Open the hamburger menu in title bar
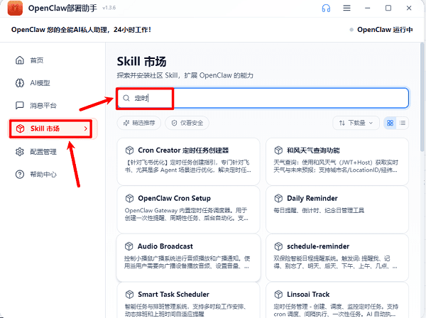 pos(346,8)
